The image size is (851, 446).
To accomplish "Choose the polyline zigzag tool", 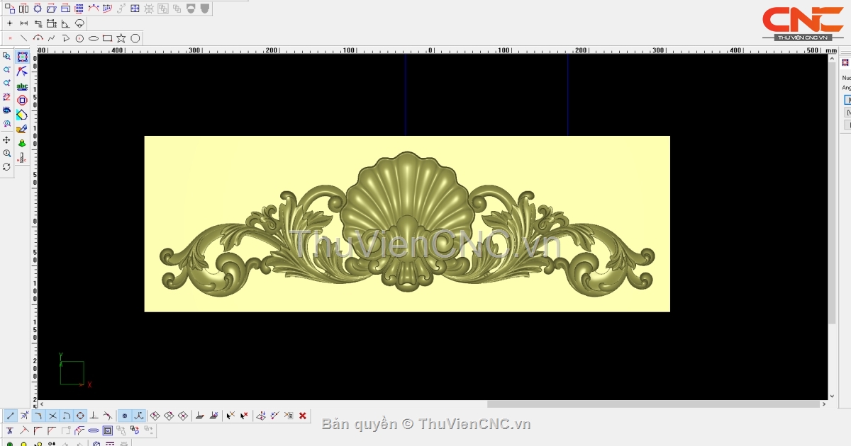I will coord(51,38).
